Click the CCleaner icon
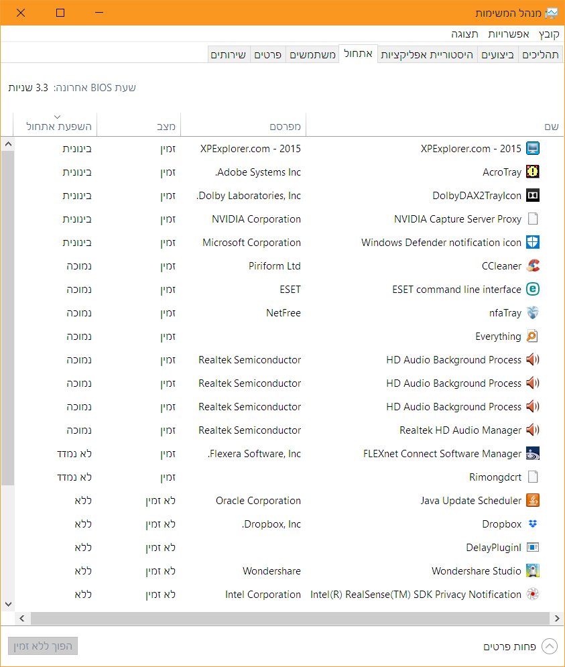Screen dimensions: 565x667 [x=533, y=266]
